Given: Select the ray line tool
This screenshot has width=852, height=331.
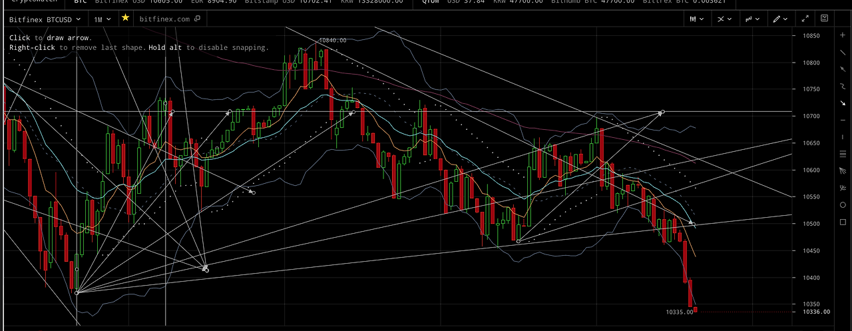Looking at the screenshot, I should coord(843,69).
